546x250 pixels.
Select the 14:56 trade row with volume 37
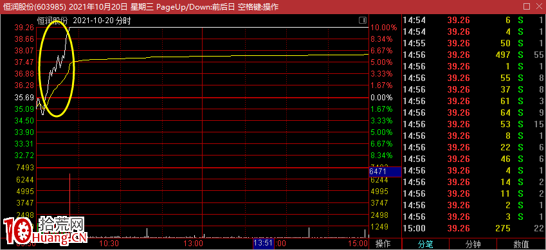click(x=474, y=89)
